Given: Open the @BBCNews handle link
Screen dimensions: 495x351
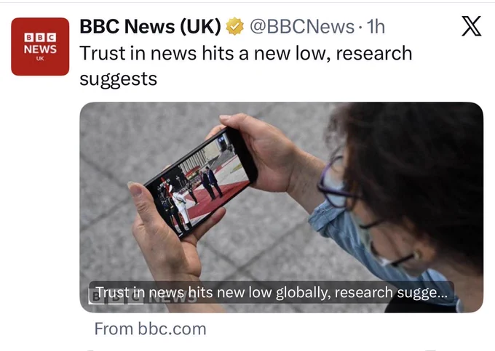Looking at the screenshot, I should [302, 26].
